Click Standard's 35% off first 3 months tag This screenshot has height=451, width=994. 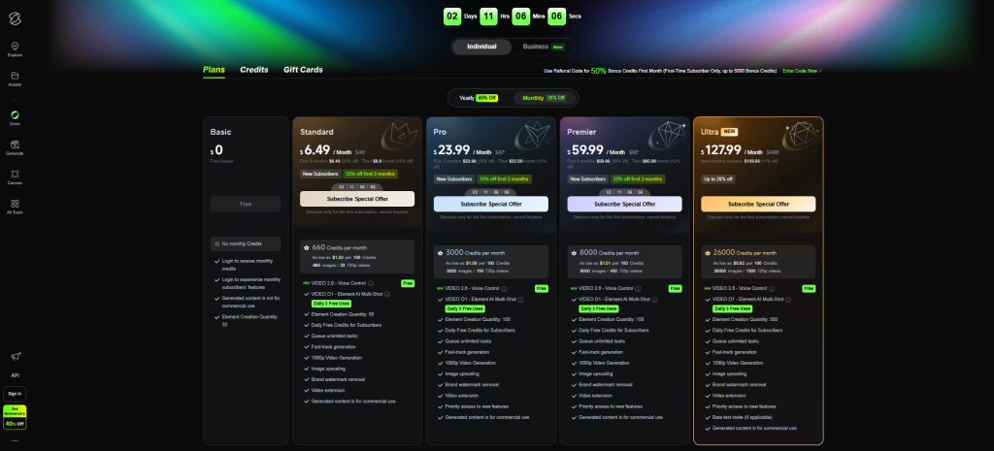pyautogui.click(x=370, y=174)
